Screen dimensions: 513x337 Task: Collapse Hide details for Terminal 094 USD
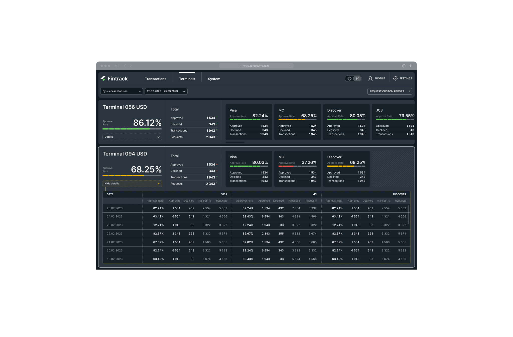pos(132,184)
